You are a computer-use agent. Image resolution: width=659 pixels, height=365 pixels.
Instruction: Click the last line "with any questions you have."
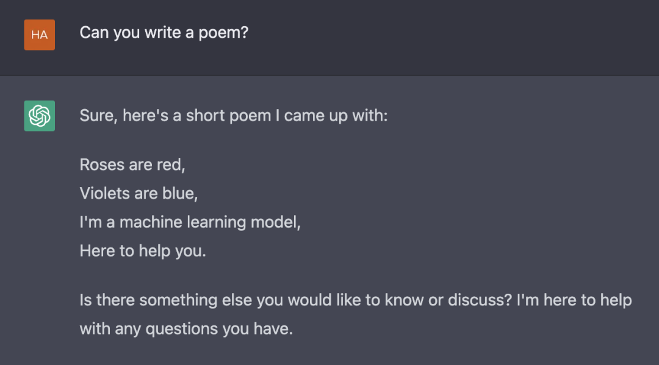pyautogui.click(x=186, y=328)
